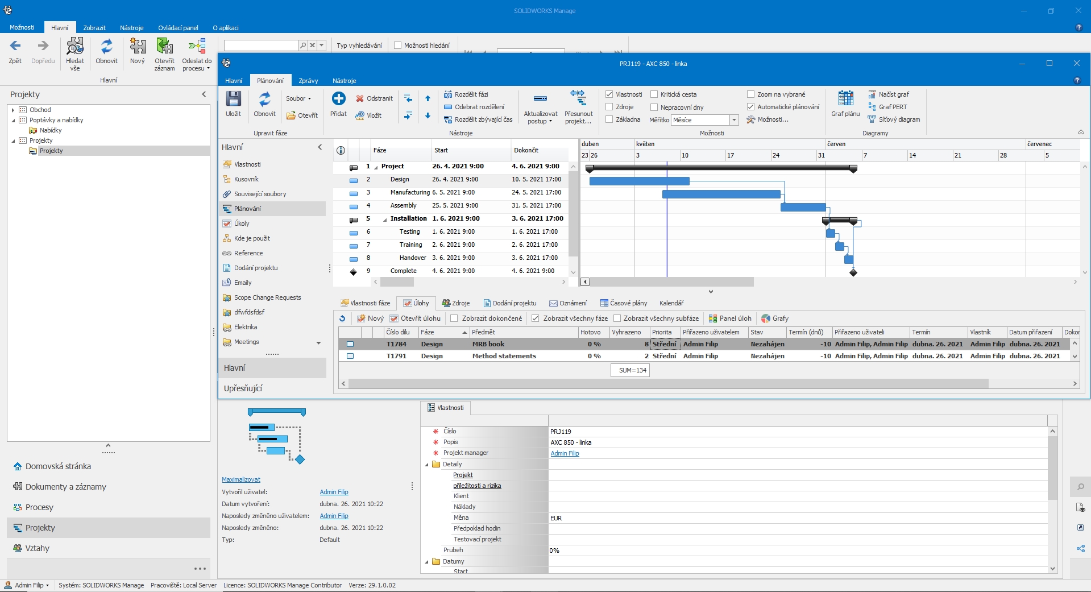Collapse Poptávky a nabídky tree node

pos(13,120)
